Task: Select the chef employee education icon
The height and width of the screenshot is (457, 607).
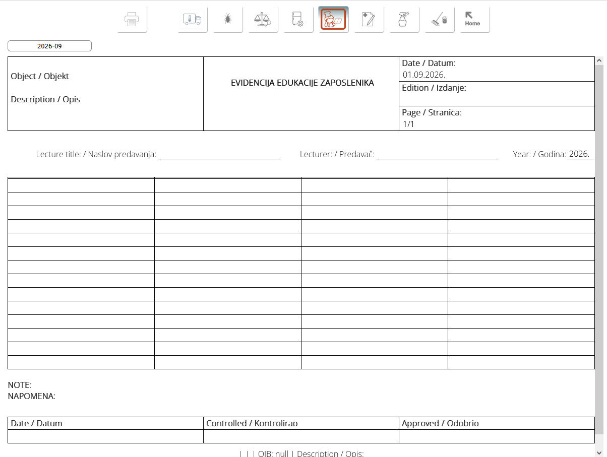Action: click(x=333, y=19)
